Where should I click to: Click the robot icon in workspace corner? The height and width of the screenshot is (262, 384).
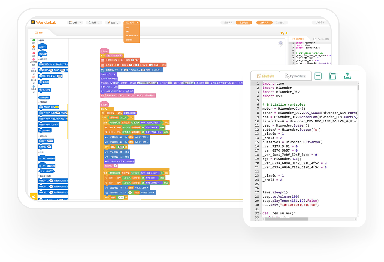[x=280, y=44]
